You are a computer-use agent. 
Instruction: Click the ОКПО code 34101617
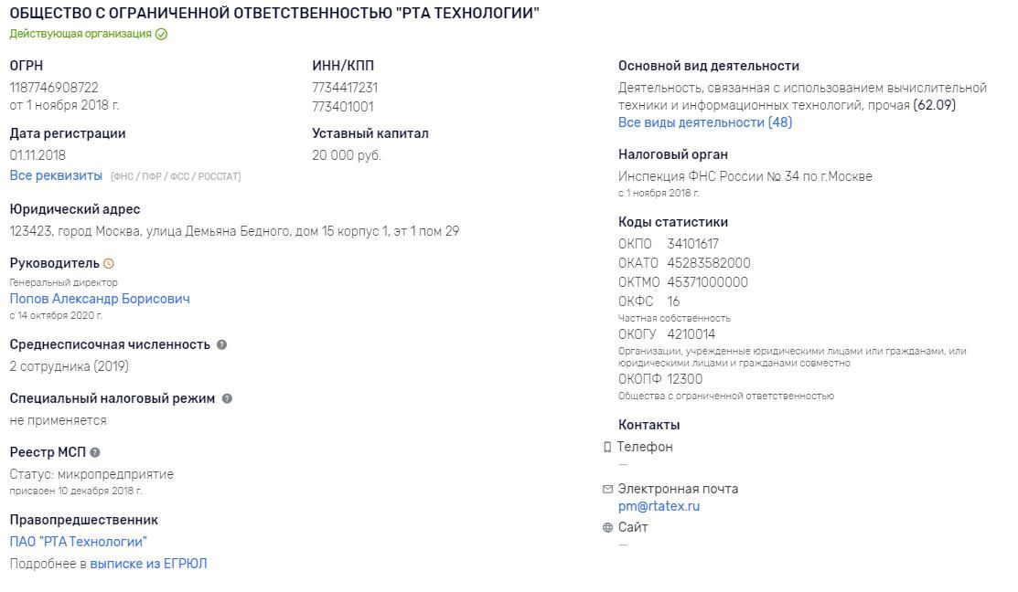[692, 245]
